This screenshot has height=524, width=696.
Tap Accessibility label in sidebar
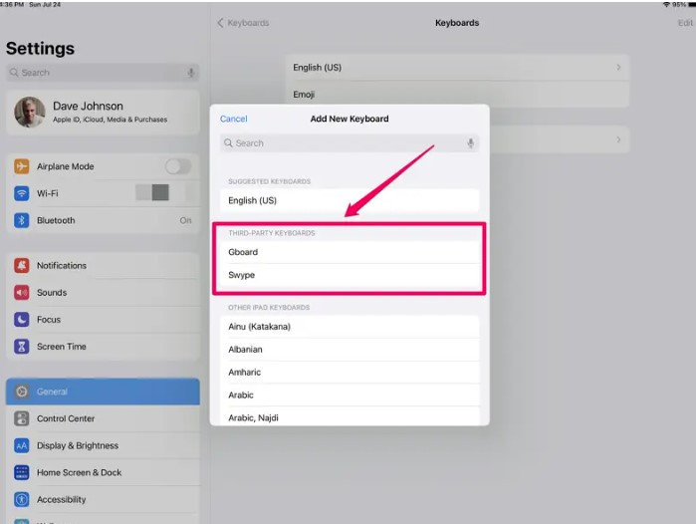pos(62,499)
